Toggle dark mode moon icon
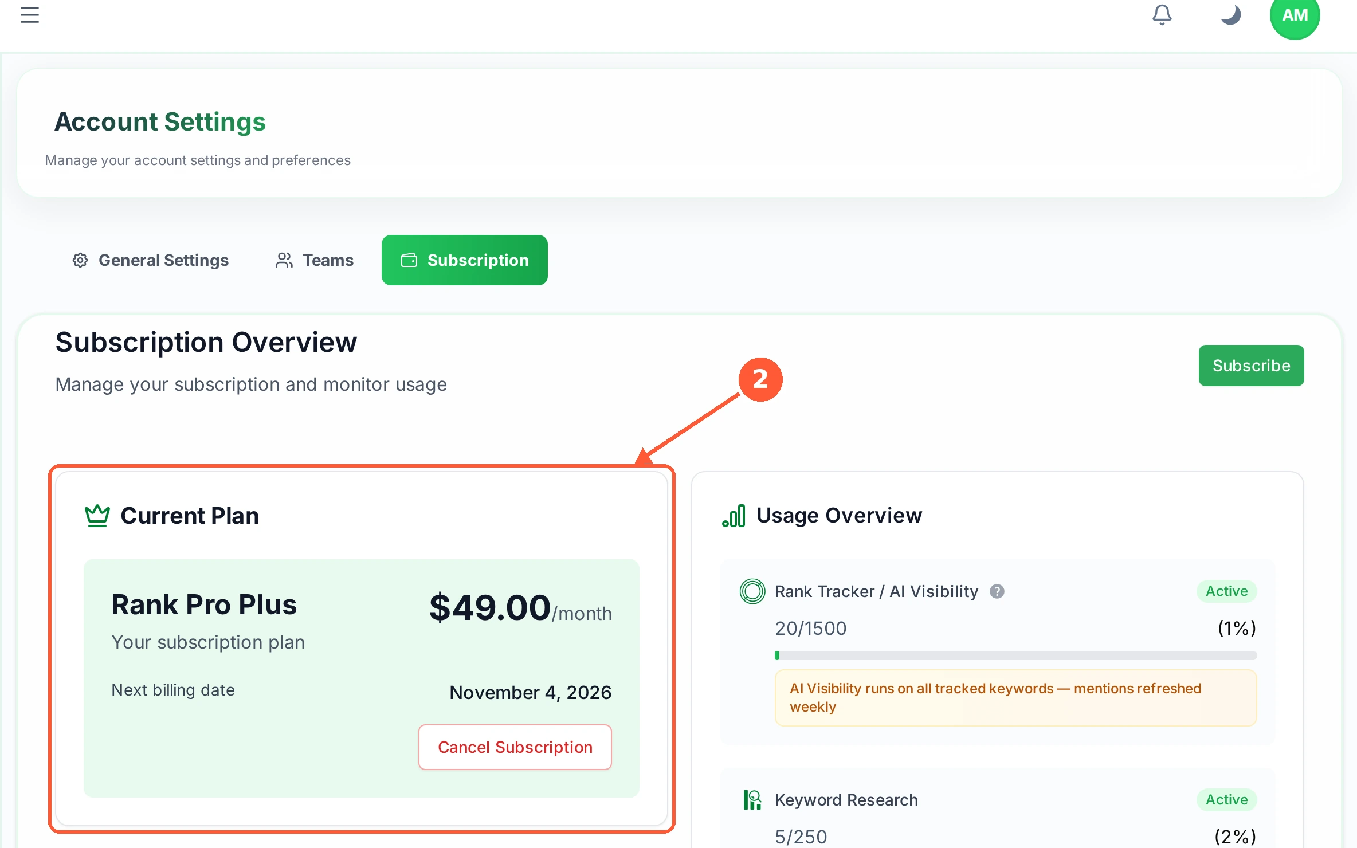The height and width of the screenshot is (848, 1357). pyautogui.click(x=1230, y=15)
